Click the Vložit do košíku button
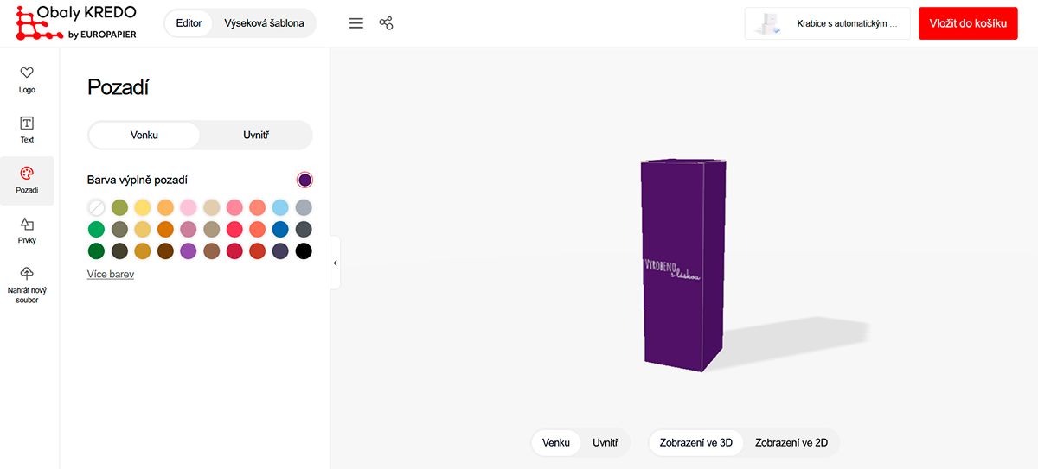The image size is (1038, 469). click(968, 24)
